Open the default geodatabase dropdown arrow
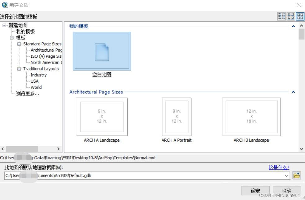Viewport: 305px width, 200px height. pos(286,176)
